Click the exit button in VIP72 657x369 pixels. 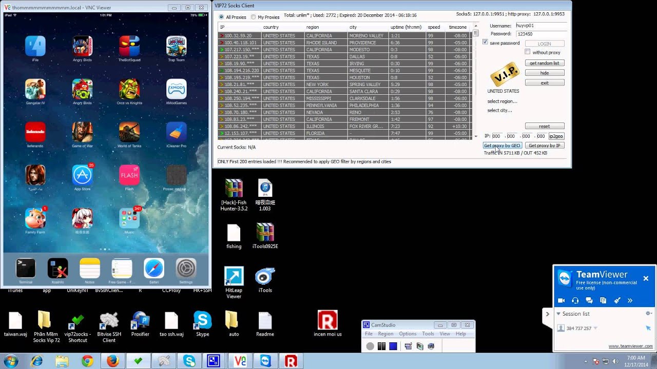pos(545,83)
